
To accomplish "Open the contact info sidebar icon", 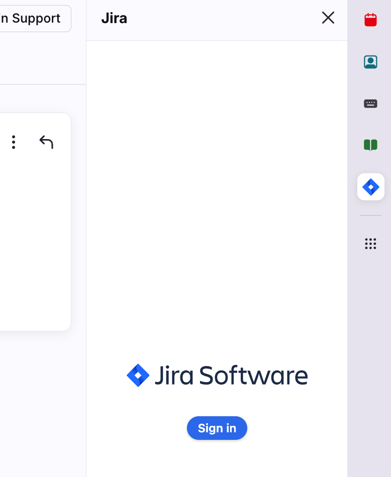I will pos(370,62).
